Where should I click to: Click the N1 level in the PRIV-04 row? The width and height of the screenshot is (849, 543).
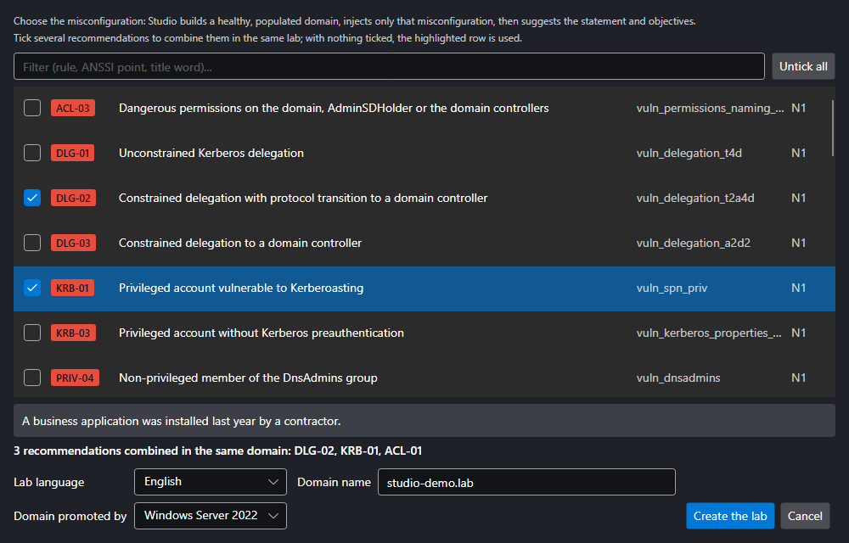click(799, 378)
